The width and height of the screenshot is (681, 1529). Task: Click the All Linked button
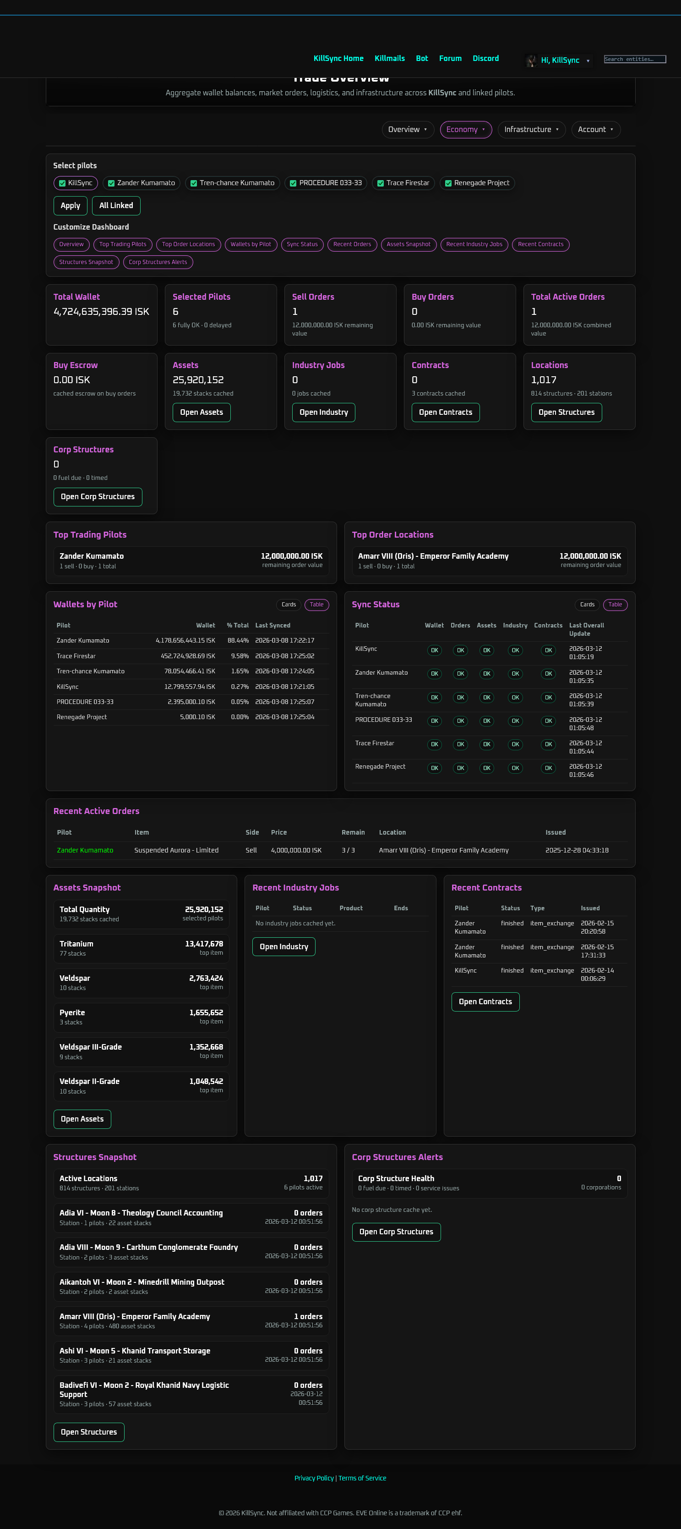pyautogui.click(x=116, y=205)
